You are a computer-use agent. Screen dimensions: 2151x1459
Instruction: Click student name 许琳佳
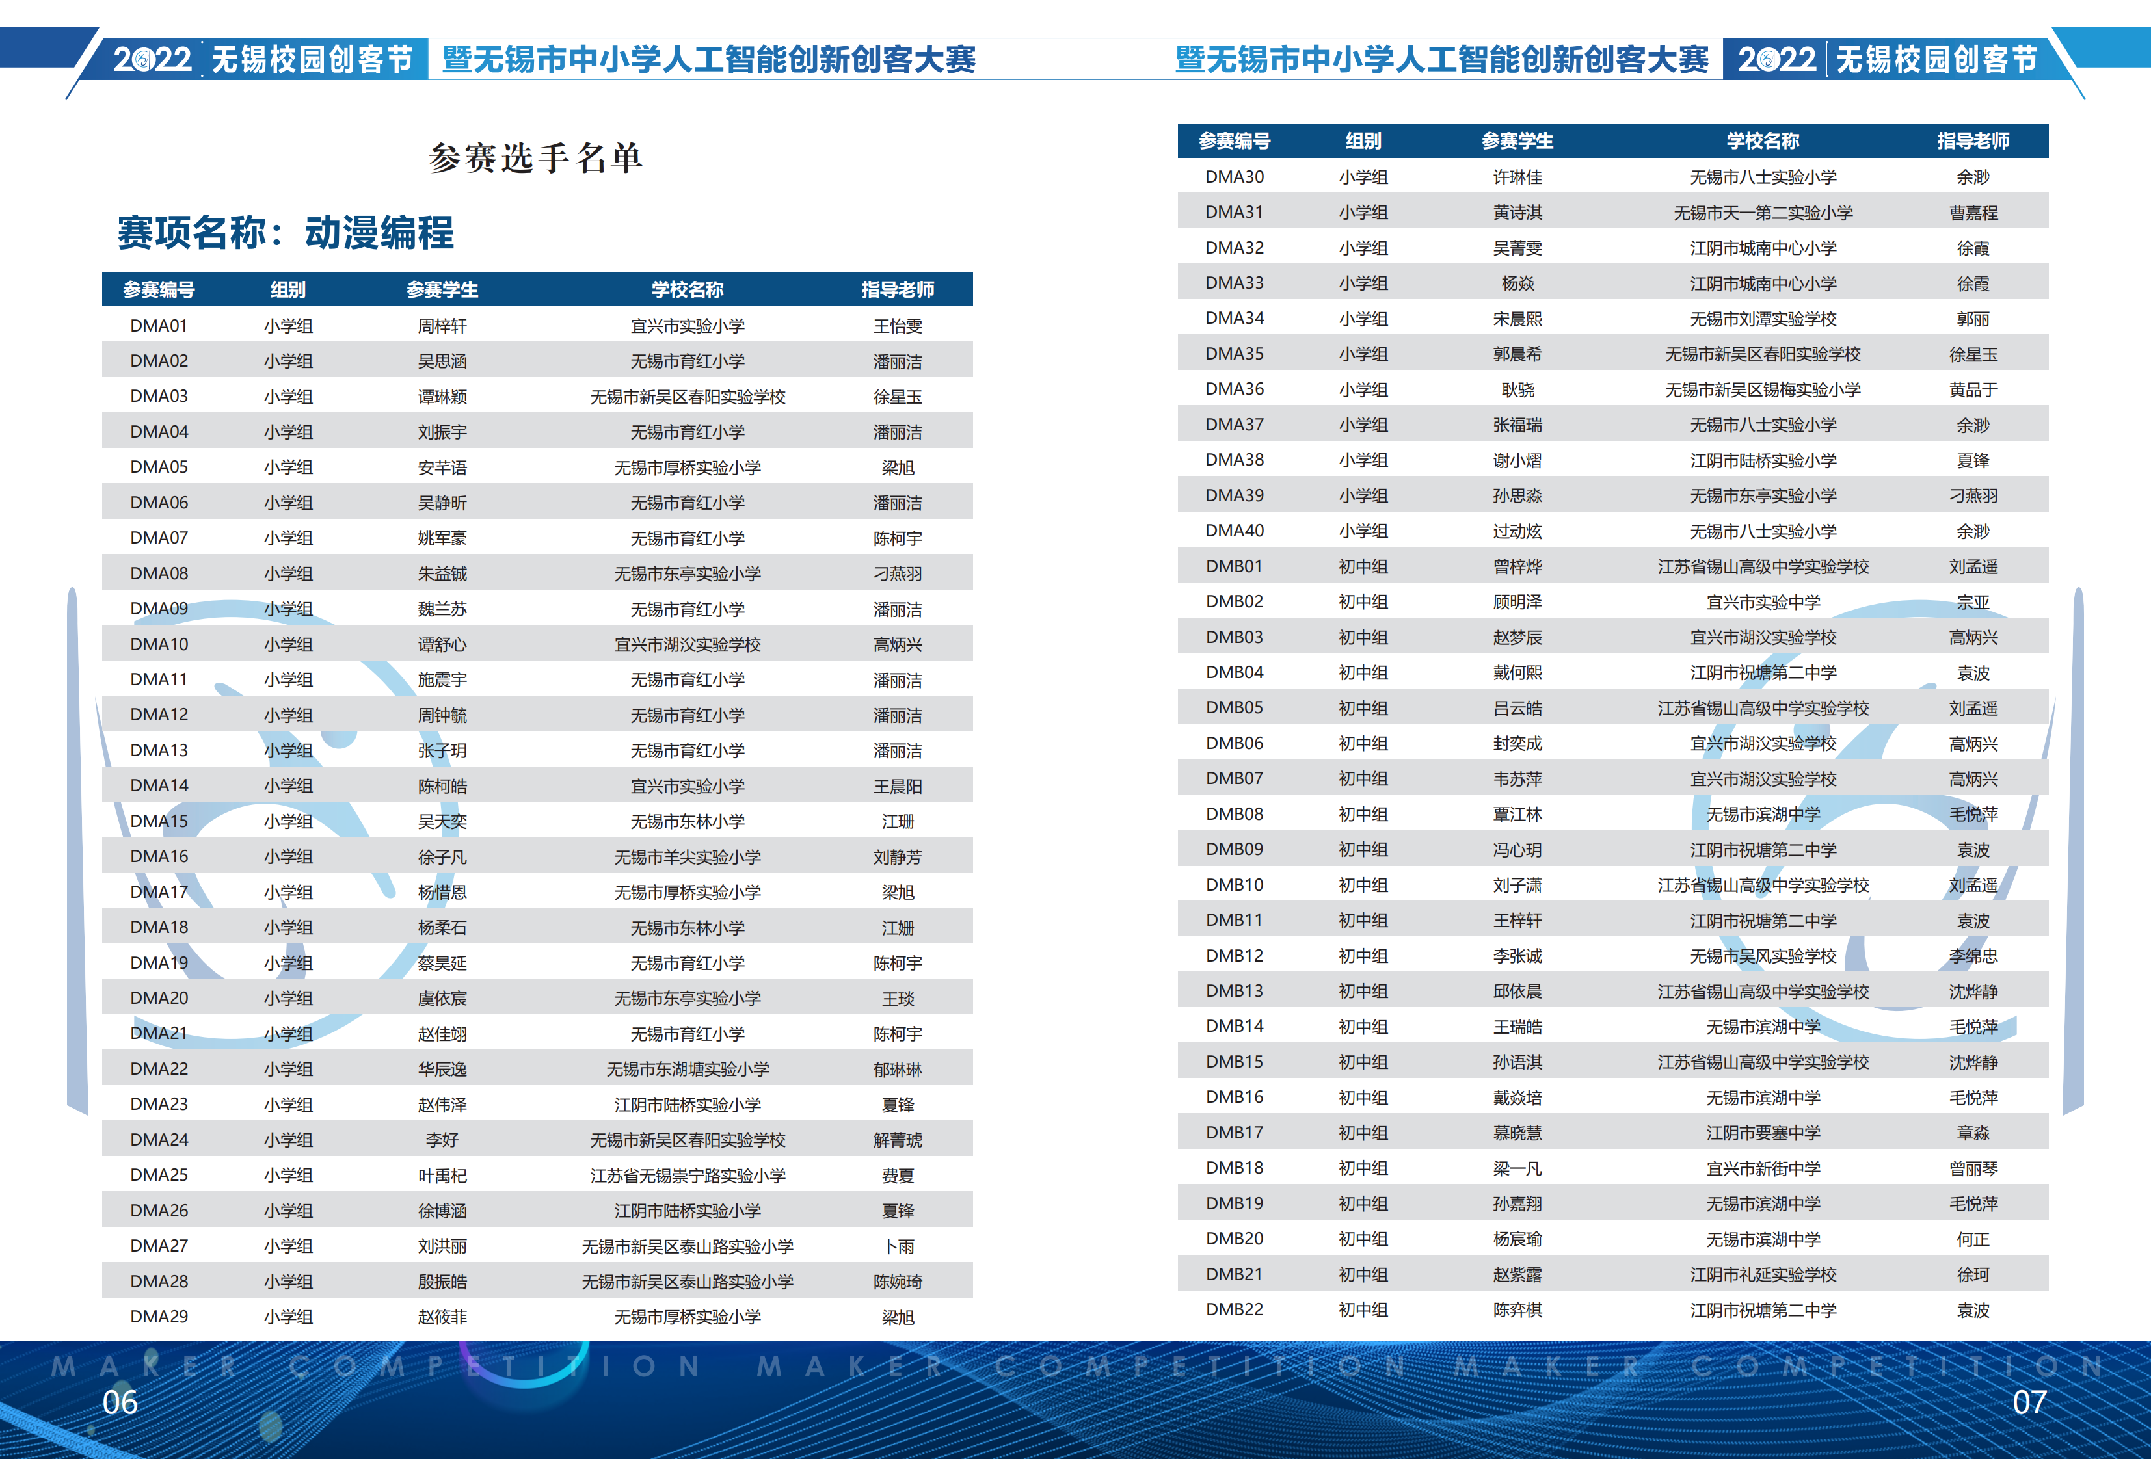pos(1517,177)
